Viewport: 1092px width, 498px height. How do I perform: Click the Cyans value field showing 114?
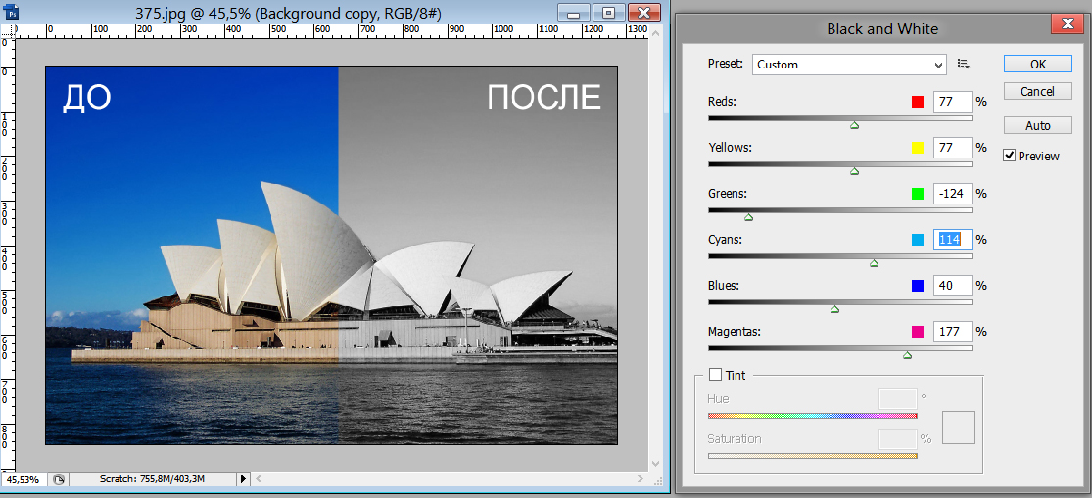point(952,240)
